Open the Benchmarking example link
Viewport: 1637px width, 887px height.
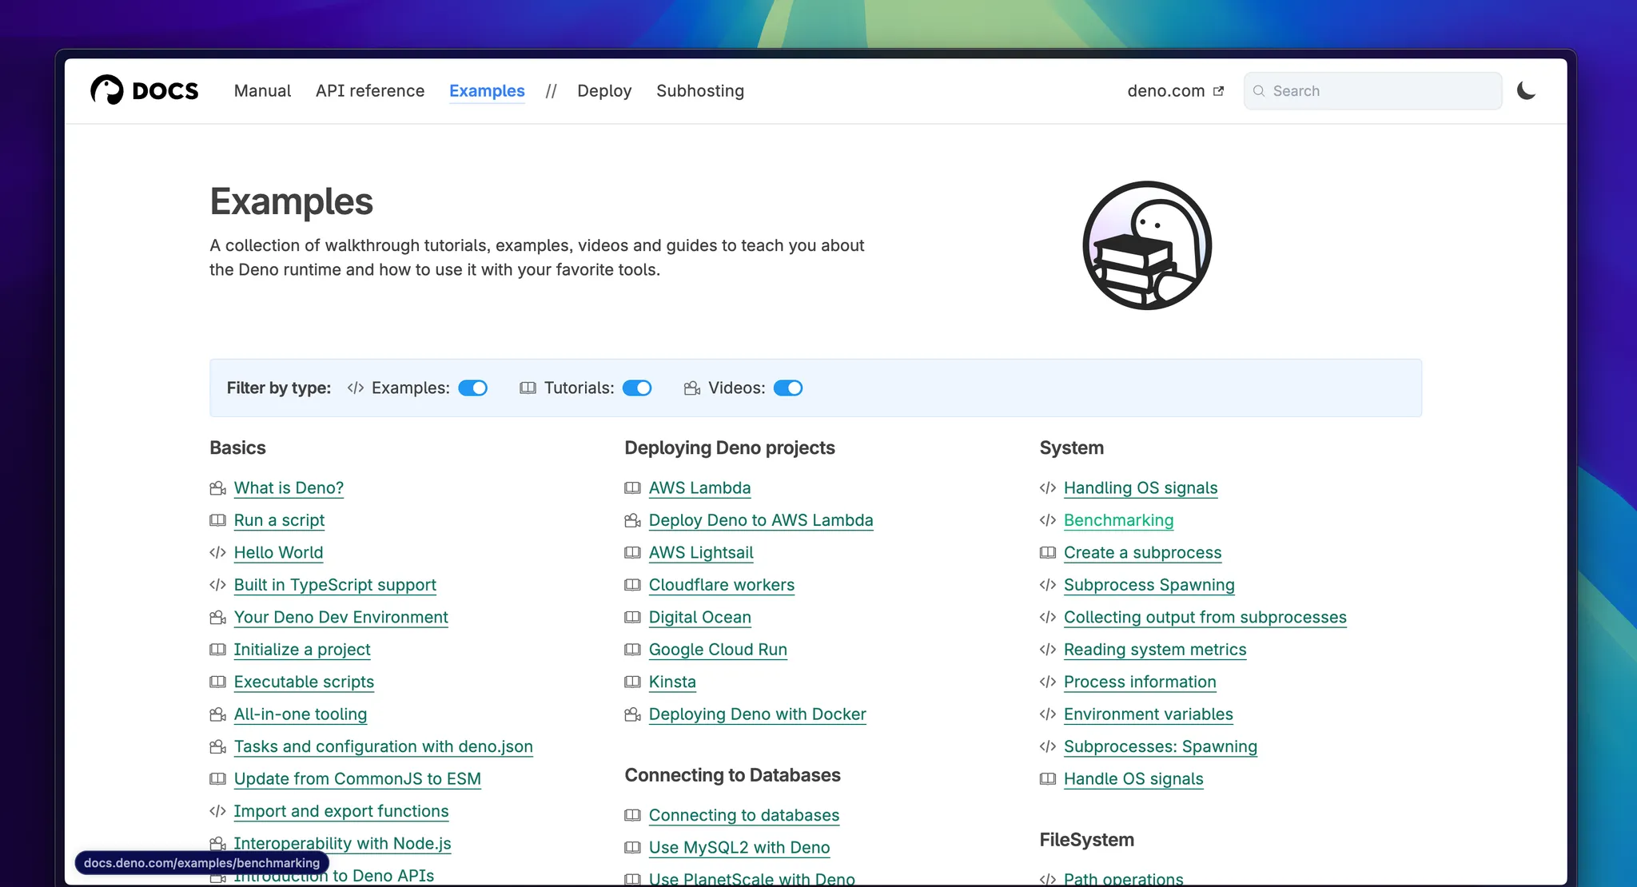1118,520
